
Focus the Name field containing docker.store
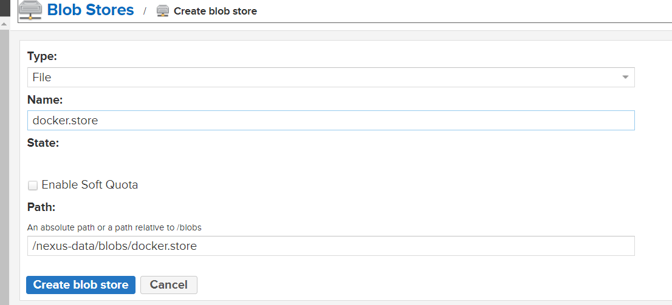[x=331, y=121]
